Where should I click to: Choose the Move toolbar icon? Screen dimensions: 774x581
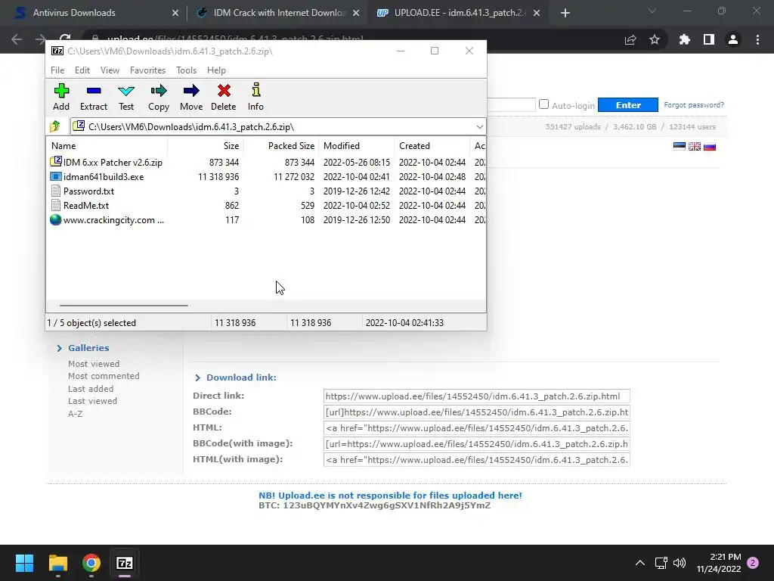click(x=191, y=97)
